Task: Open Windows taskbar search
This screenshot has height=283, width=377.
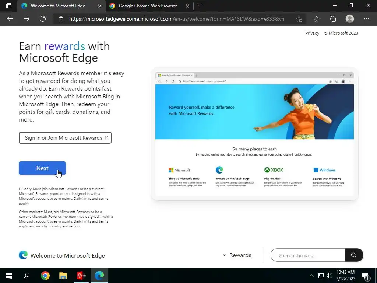Action: [27, 276]
